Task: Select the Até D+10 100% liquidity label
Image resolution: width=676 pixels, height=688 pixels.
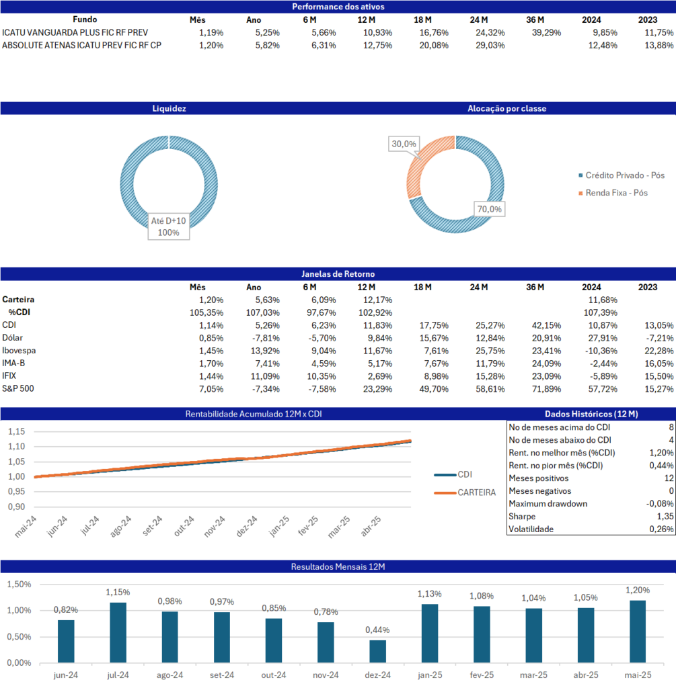Action: [169, 226]
